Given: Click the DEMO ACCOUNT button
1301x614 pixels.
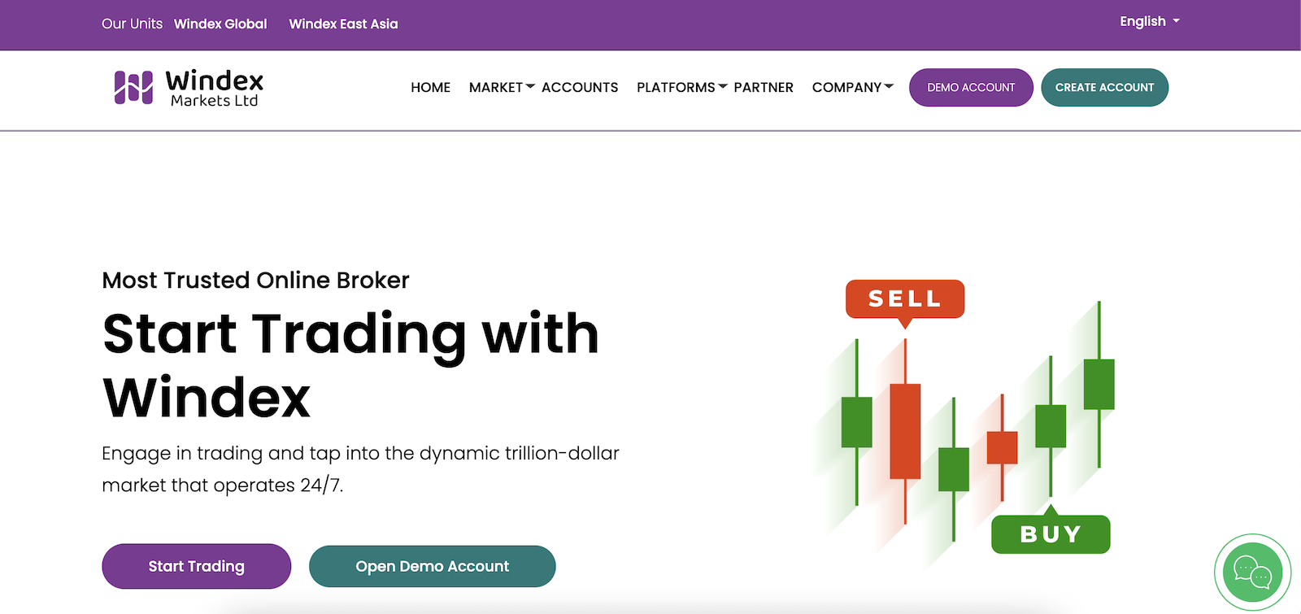Looking at the screenshot, I should click(971, 87).
